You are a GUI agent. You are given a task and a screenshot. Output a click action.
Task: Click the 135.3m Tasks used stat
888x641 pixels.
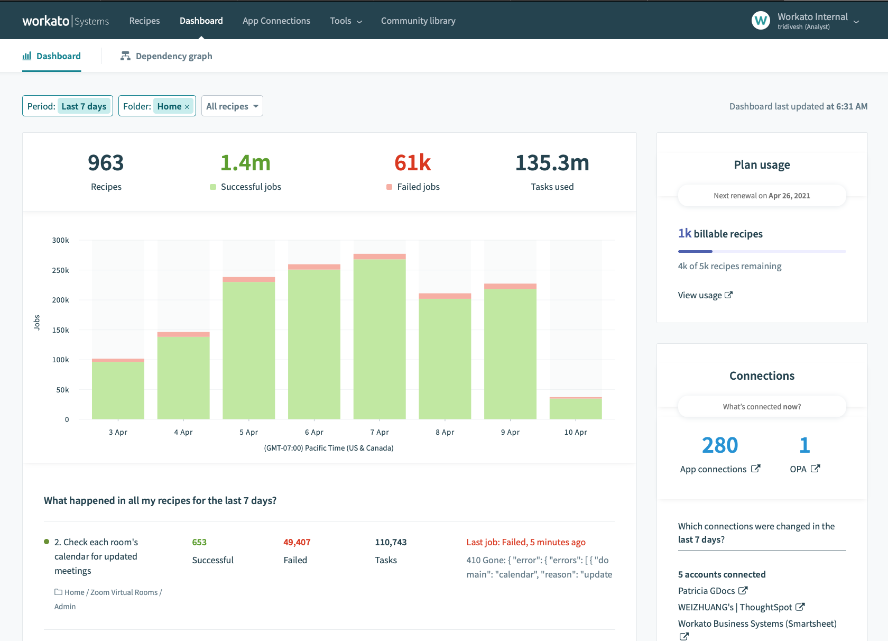pyautogui.click(x=552, y=172)
